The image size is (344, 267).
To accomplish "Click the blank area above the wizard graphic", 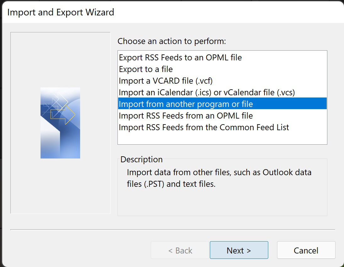I will tap(60, 59).
